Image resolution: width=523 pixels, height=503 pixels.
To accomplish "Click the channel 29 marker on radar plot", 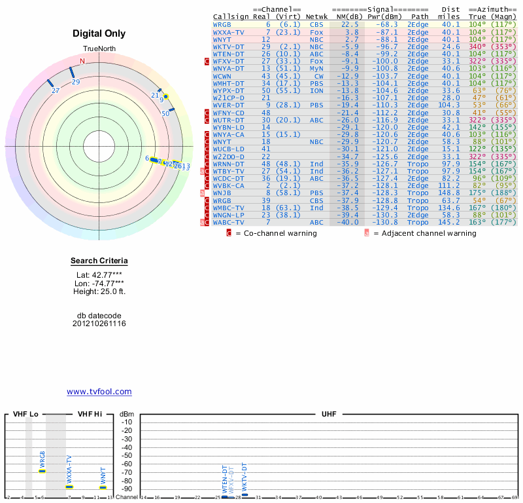I will coord(71,72).
